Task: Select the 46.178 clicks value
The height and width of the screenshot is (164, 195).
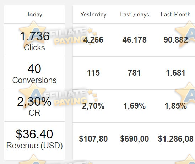Action: pos(134,40)
